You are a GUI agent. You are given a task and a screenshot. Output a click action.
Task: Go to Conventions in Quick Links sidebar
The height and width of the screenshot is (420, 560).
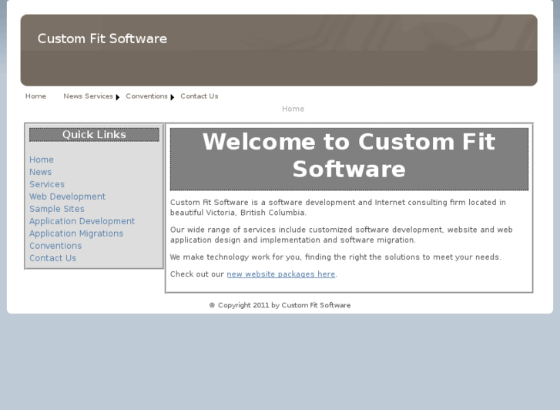[55, 246]
